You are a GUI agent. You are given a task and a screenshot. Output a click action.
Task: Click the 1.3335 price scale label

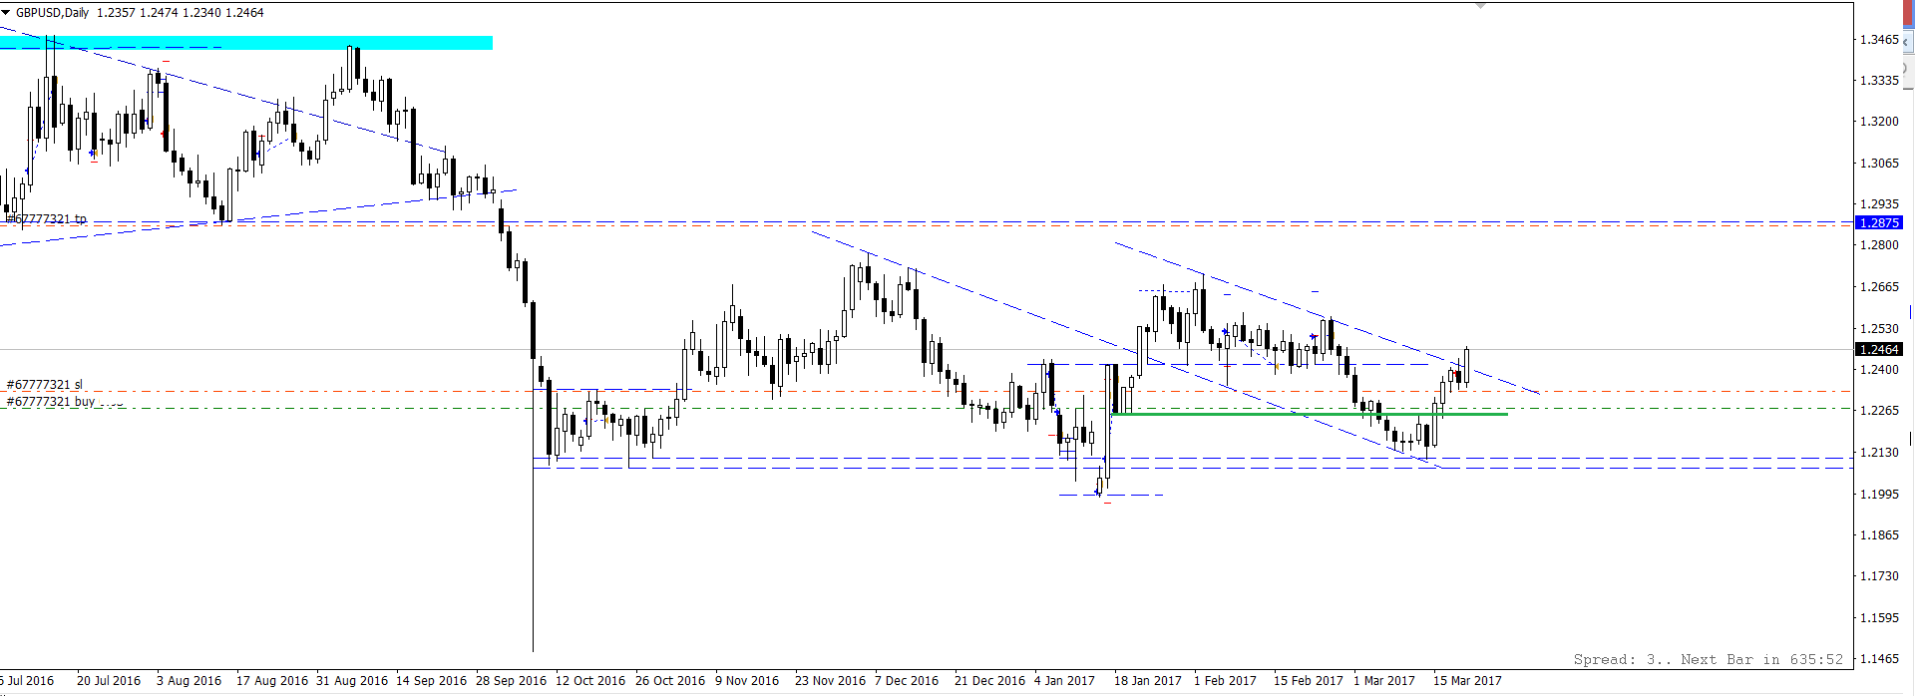pos(1879,81)
